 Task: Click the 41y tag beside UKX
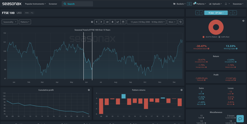click(x=32, y=13)
